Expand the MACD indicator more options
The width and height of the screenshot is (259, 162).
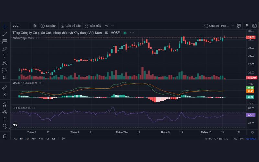click(40, 83)
